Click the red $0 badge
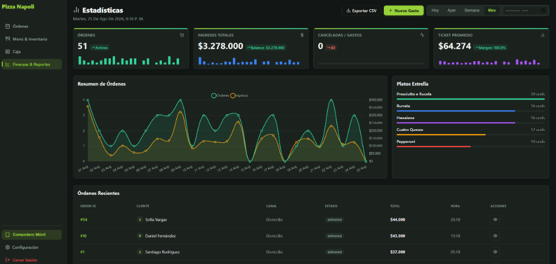 click(331, 48)
